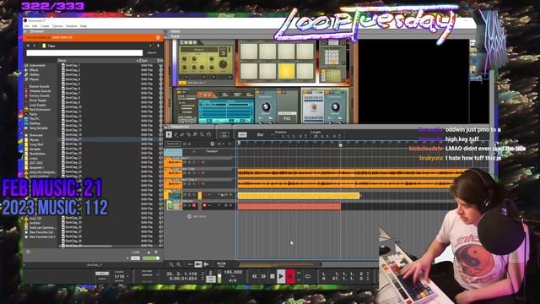Adjust the metronome click level slider

(219, 277)
